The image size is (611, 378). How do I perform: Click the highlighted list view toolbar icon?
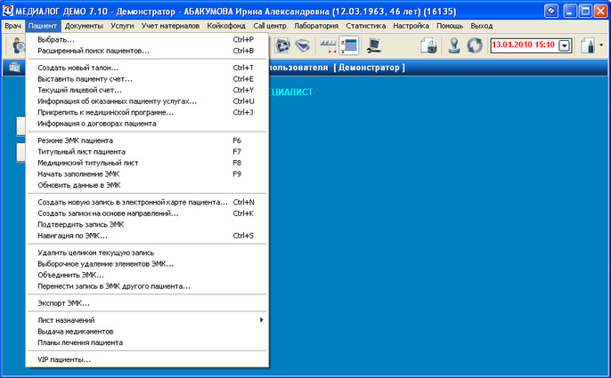tap(348, 44)
